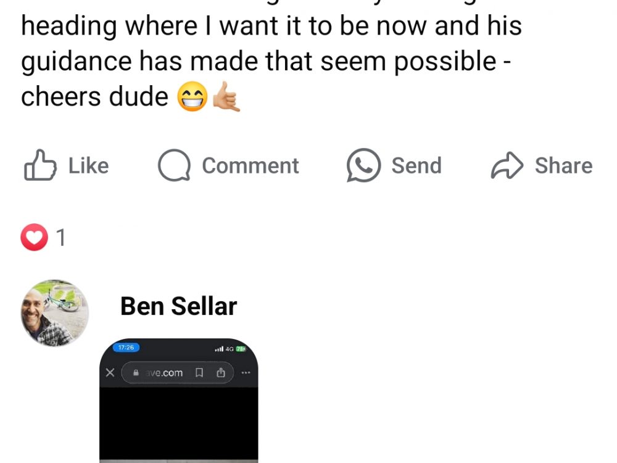Click the share icon in the browser bar

click(220, 373)
